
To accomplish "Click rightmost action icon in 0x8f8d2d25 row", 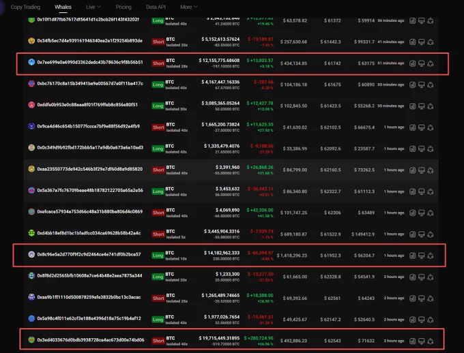I will point(431,277).
